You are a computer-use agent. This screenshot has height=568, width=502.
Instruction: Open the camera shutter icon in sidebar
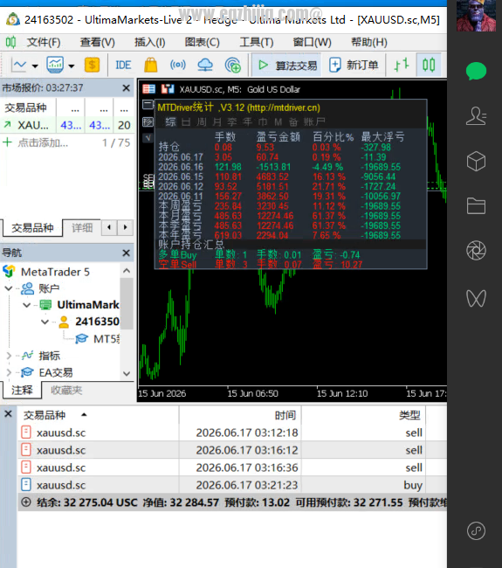click(476, 251)
